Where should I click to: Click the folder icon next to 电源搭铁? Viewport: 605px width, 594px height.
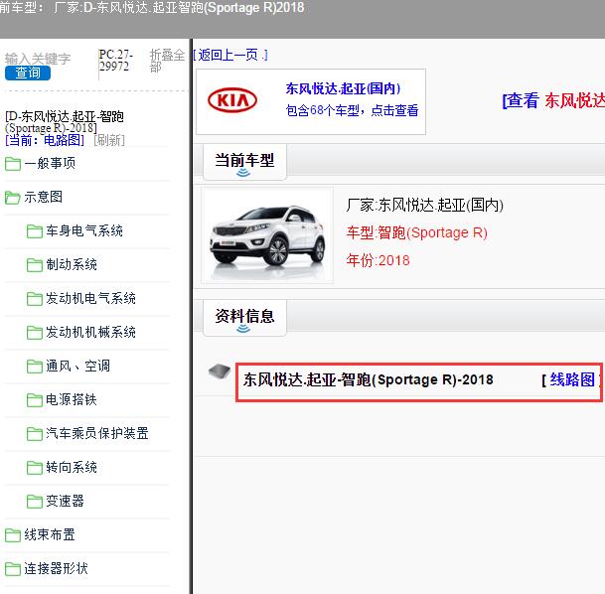(35, 400)
